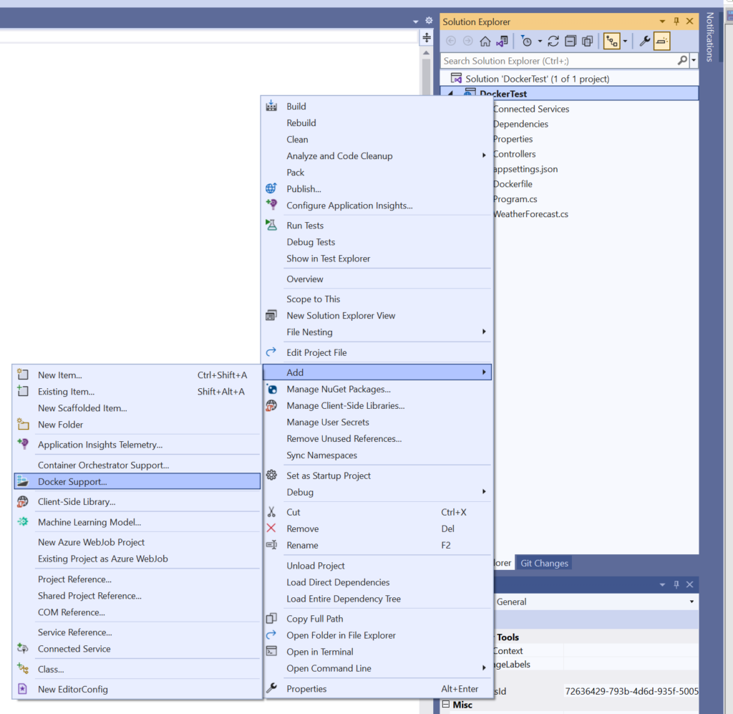Select the Solution 'DockerTest' node

[x=537, y=79]
